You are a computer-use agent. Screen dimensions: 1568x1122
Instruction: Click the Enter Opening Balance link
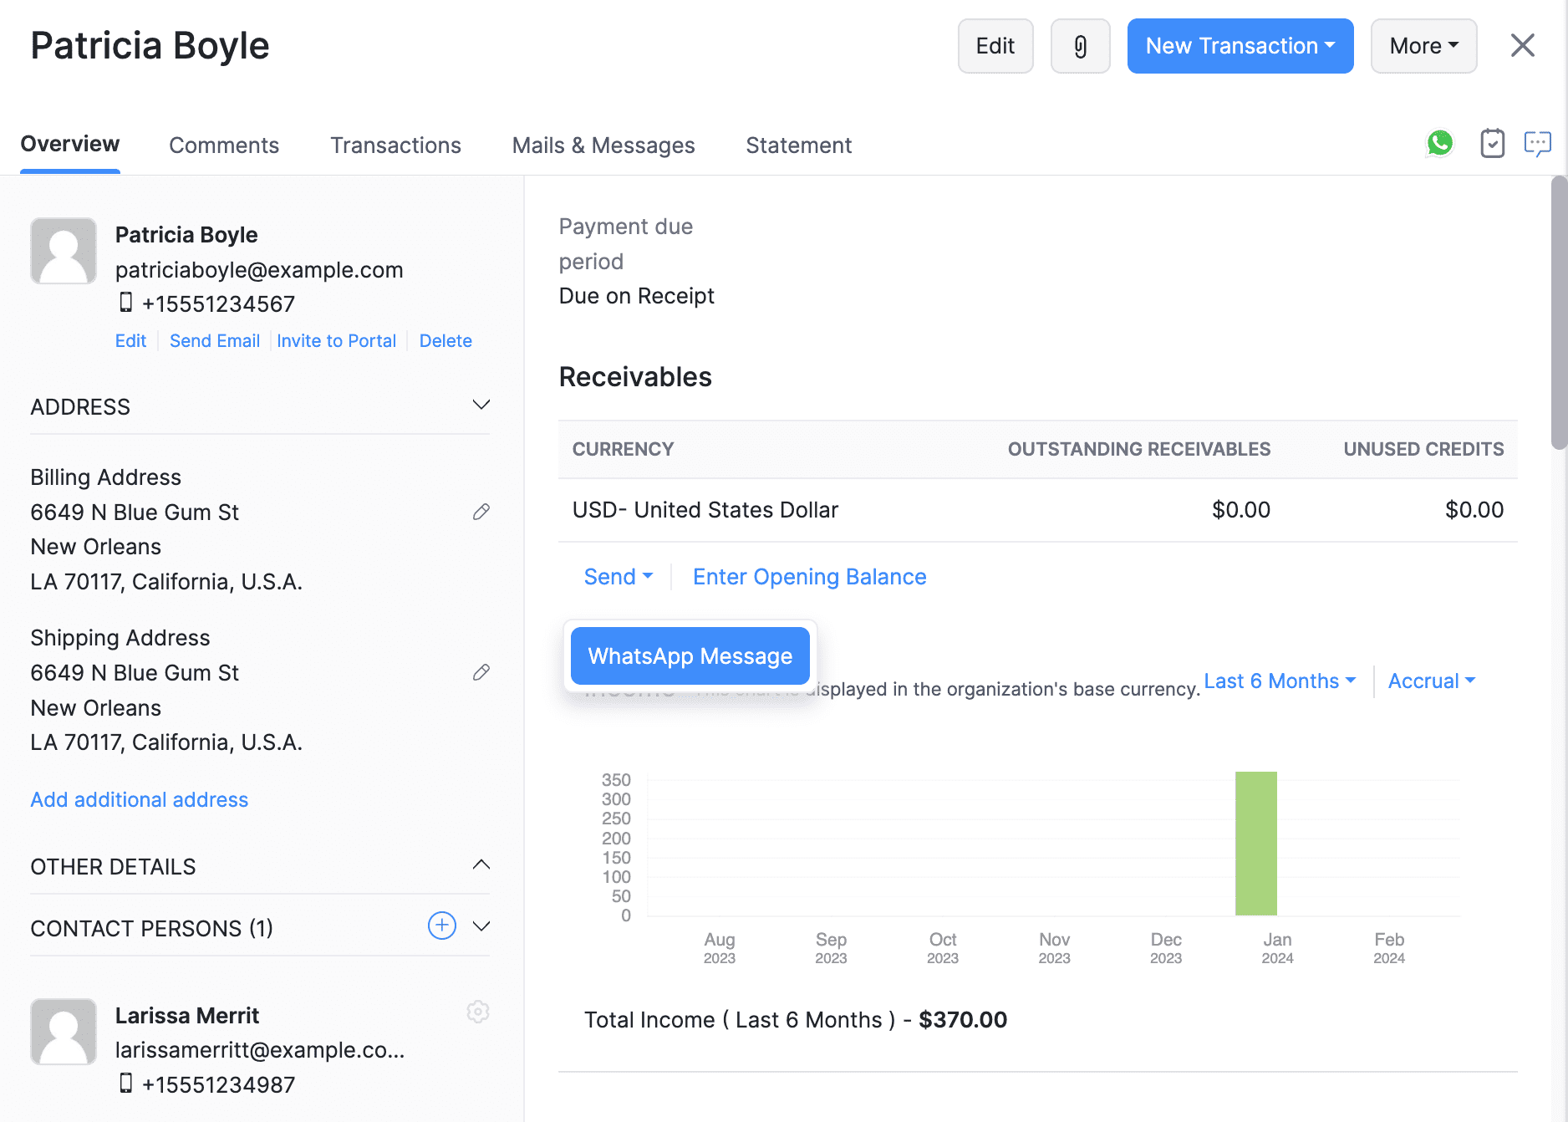click(809, 577)
